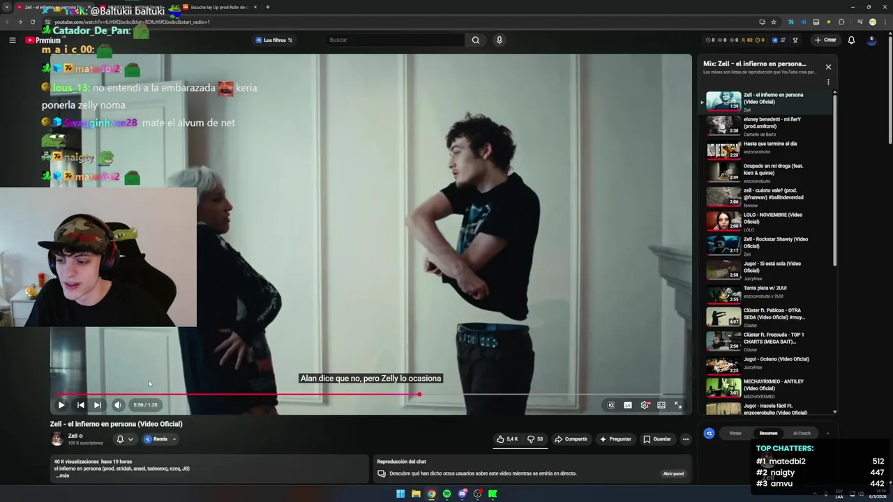Switch to the AI Coach tab
This screenshot has width=893, height=502.
point(802,433)
